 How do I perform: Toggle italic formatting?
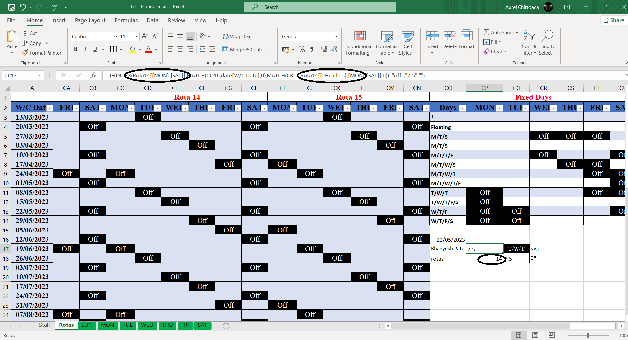[x=85, y=49]
